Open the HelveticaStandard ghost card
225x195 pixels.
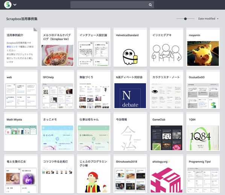130,47
